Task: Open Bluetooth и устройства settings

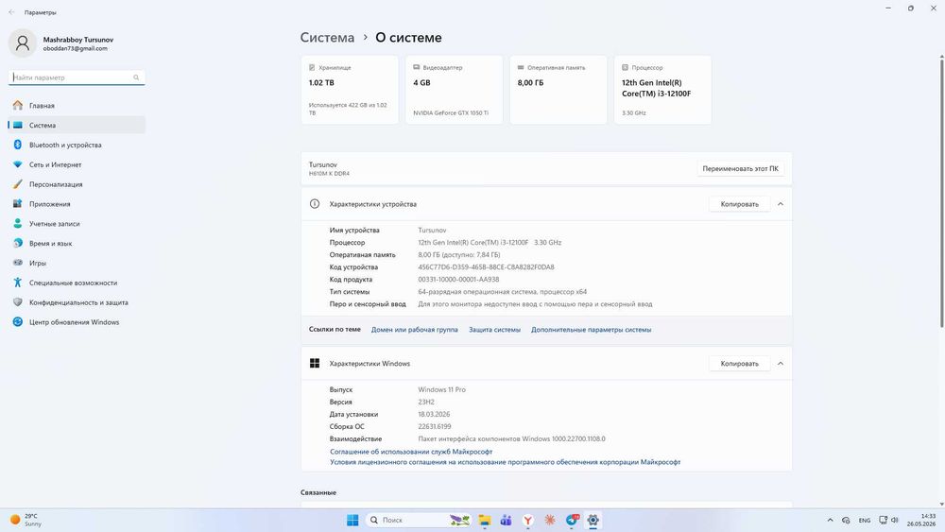Action: (77, 145)
